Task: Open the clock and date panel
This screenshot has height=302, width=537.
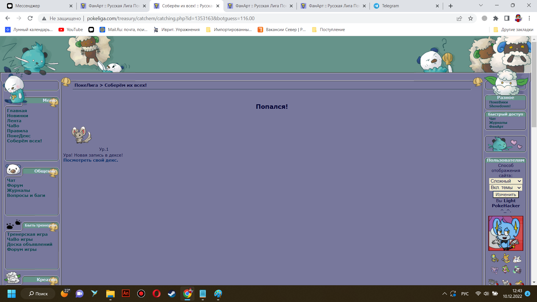Action: click(512, 294)
